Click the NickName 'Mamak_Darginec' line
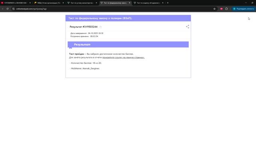 click(x=84, y=68)
